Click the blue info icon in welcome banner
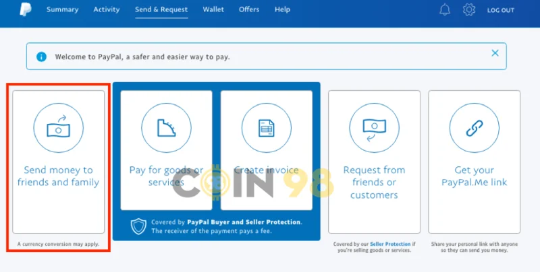This screenshot has width=540, height=272. pyautogui.click(x=41, y=57)
